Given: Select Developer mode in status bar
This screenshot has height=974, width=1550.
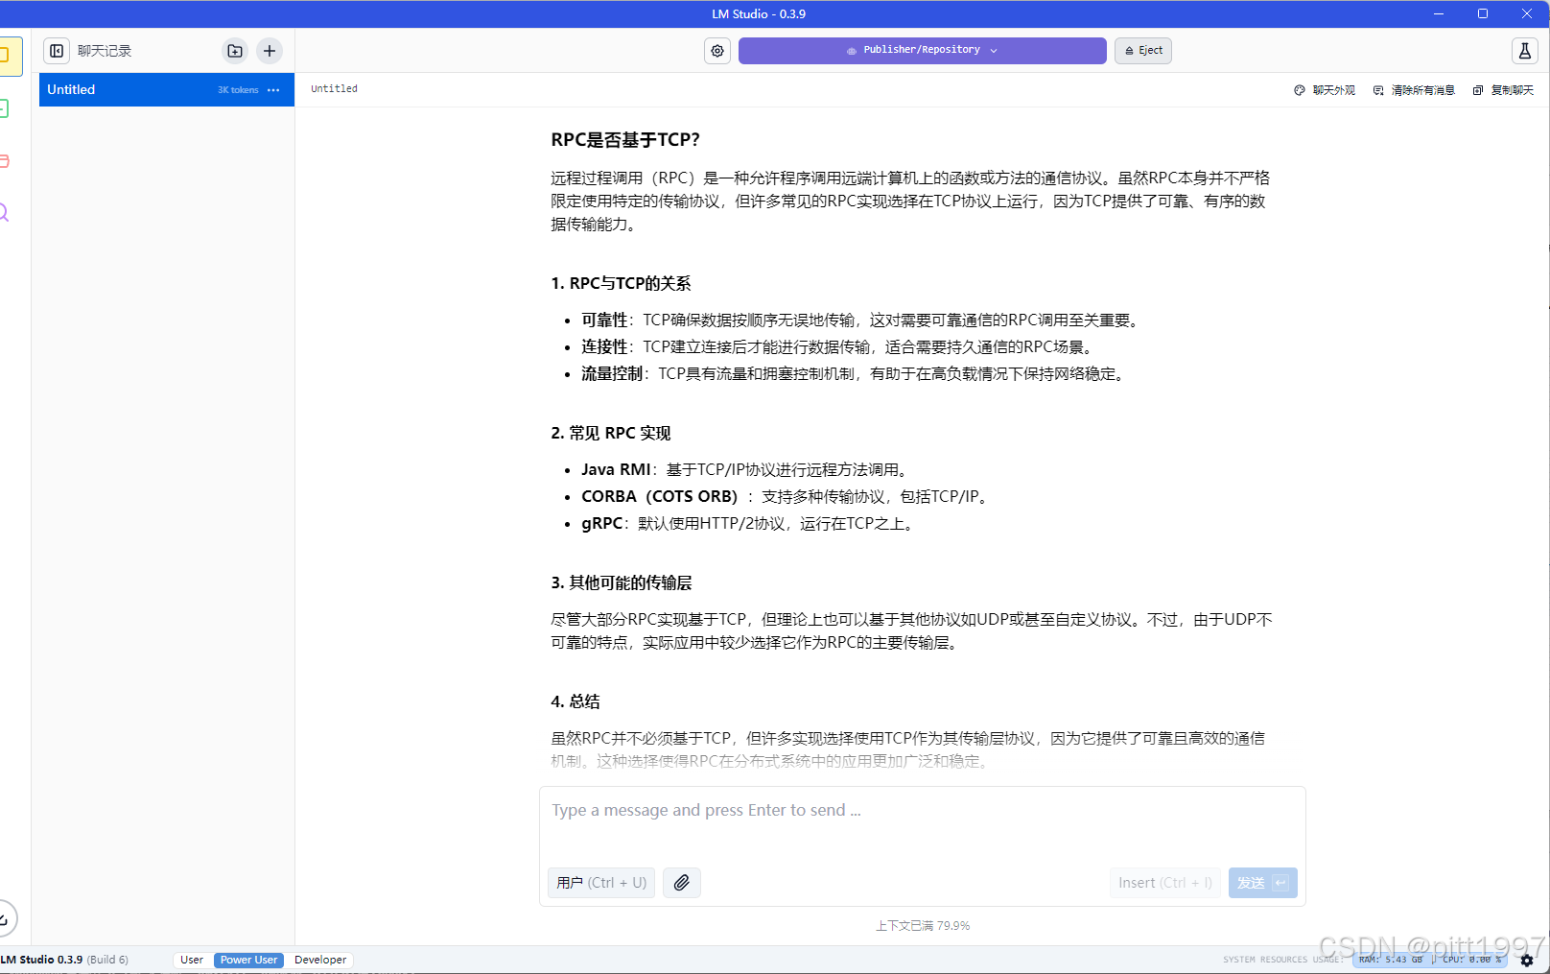Looking at the screenshot, I should tap(320, 960).
